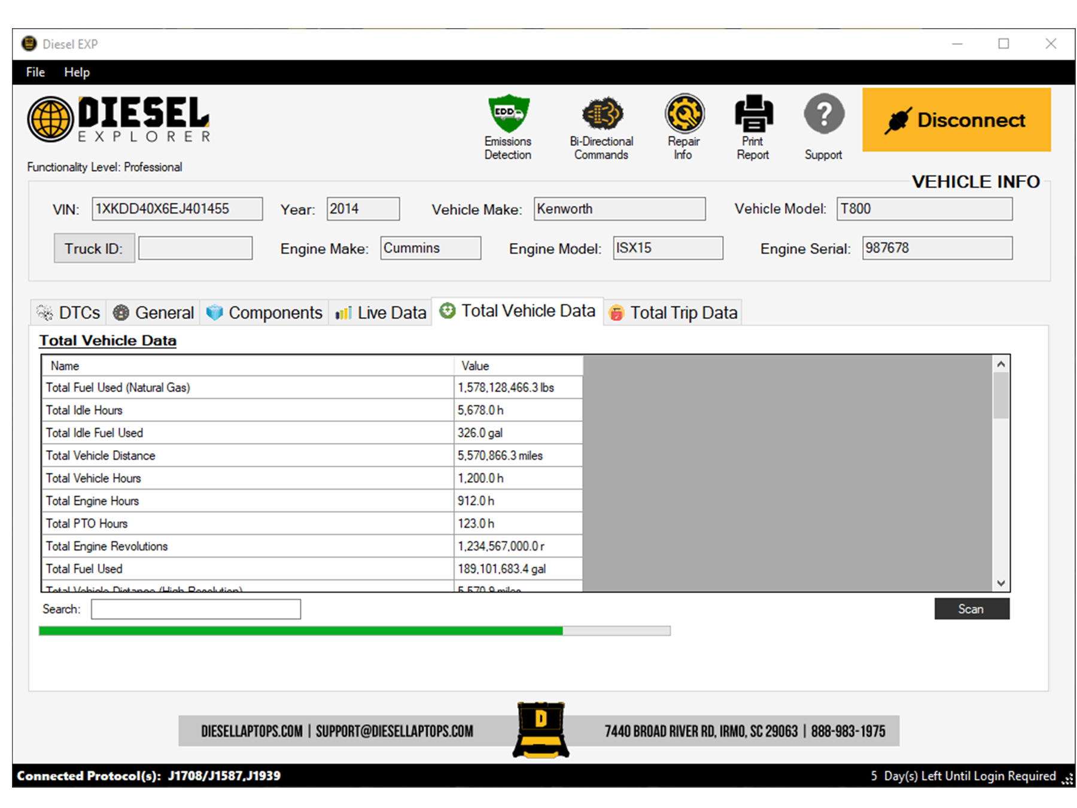The height and width of the screenshot is (808, 1077).
Task: Click the 1,234,567,000.0 r value cell
Action: point(519,546)
